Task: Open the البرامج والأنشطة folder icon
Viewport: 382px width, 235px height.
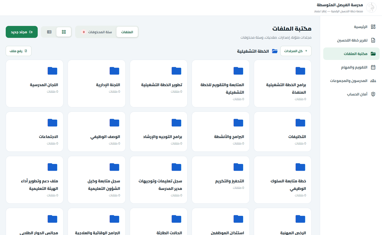Action: [x=238, y=123]
